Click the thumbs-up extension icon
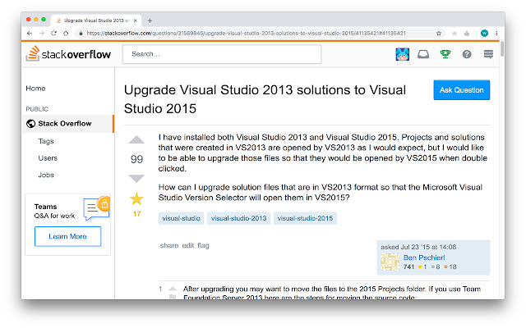526x328 pixels. point(467,33)
